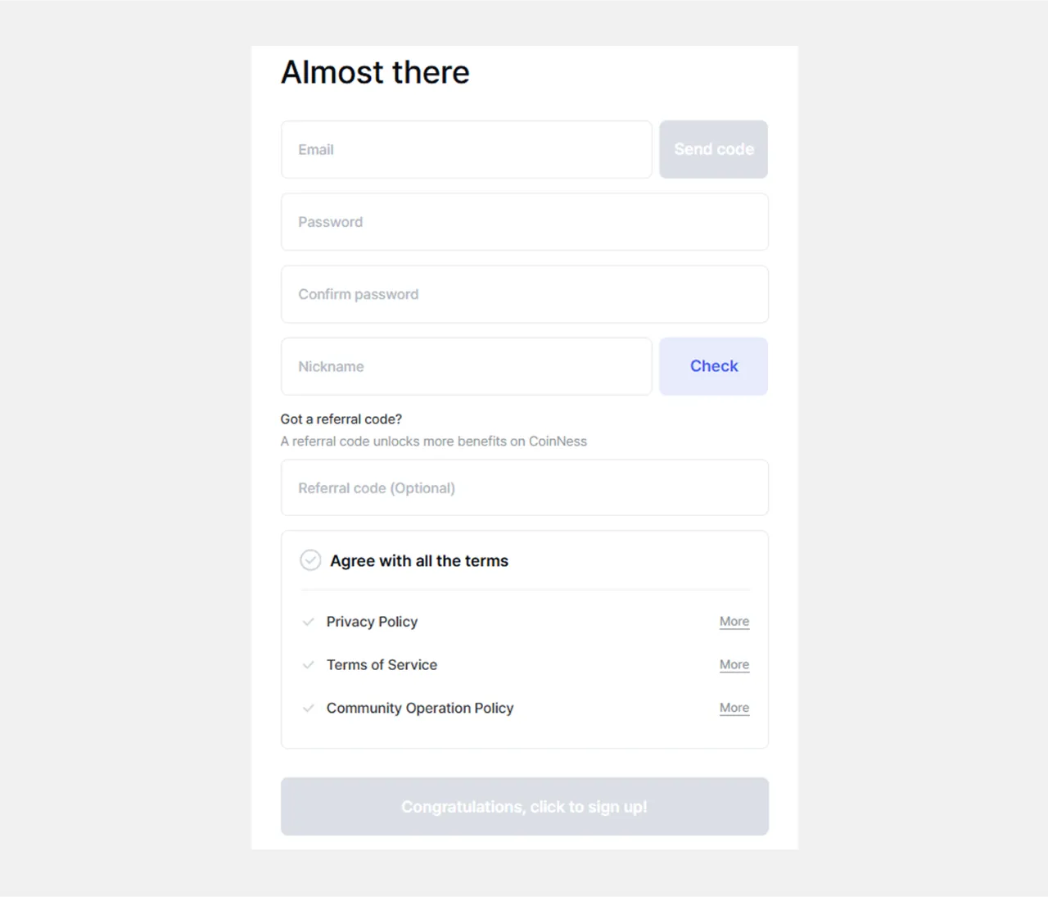
Task: Check the Terms of Service checkmark icon
Action: click(308, 665)
